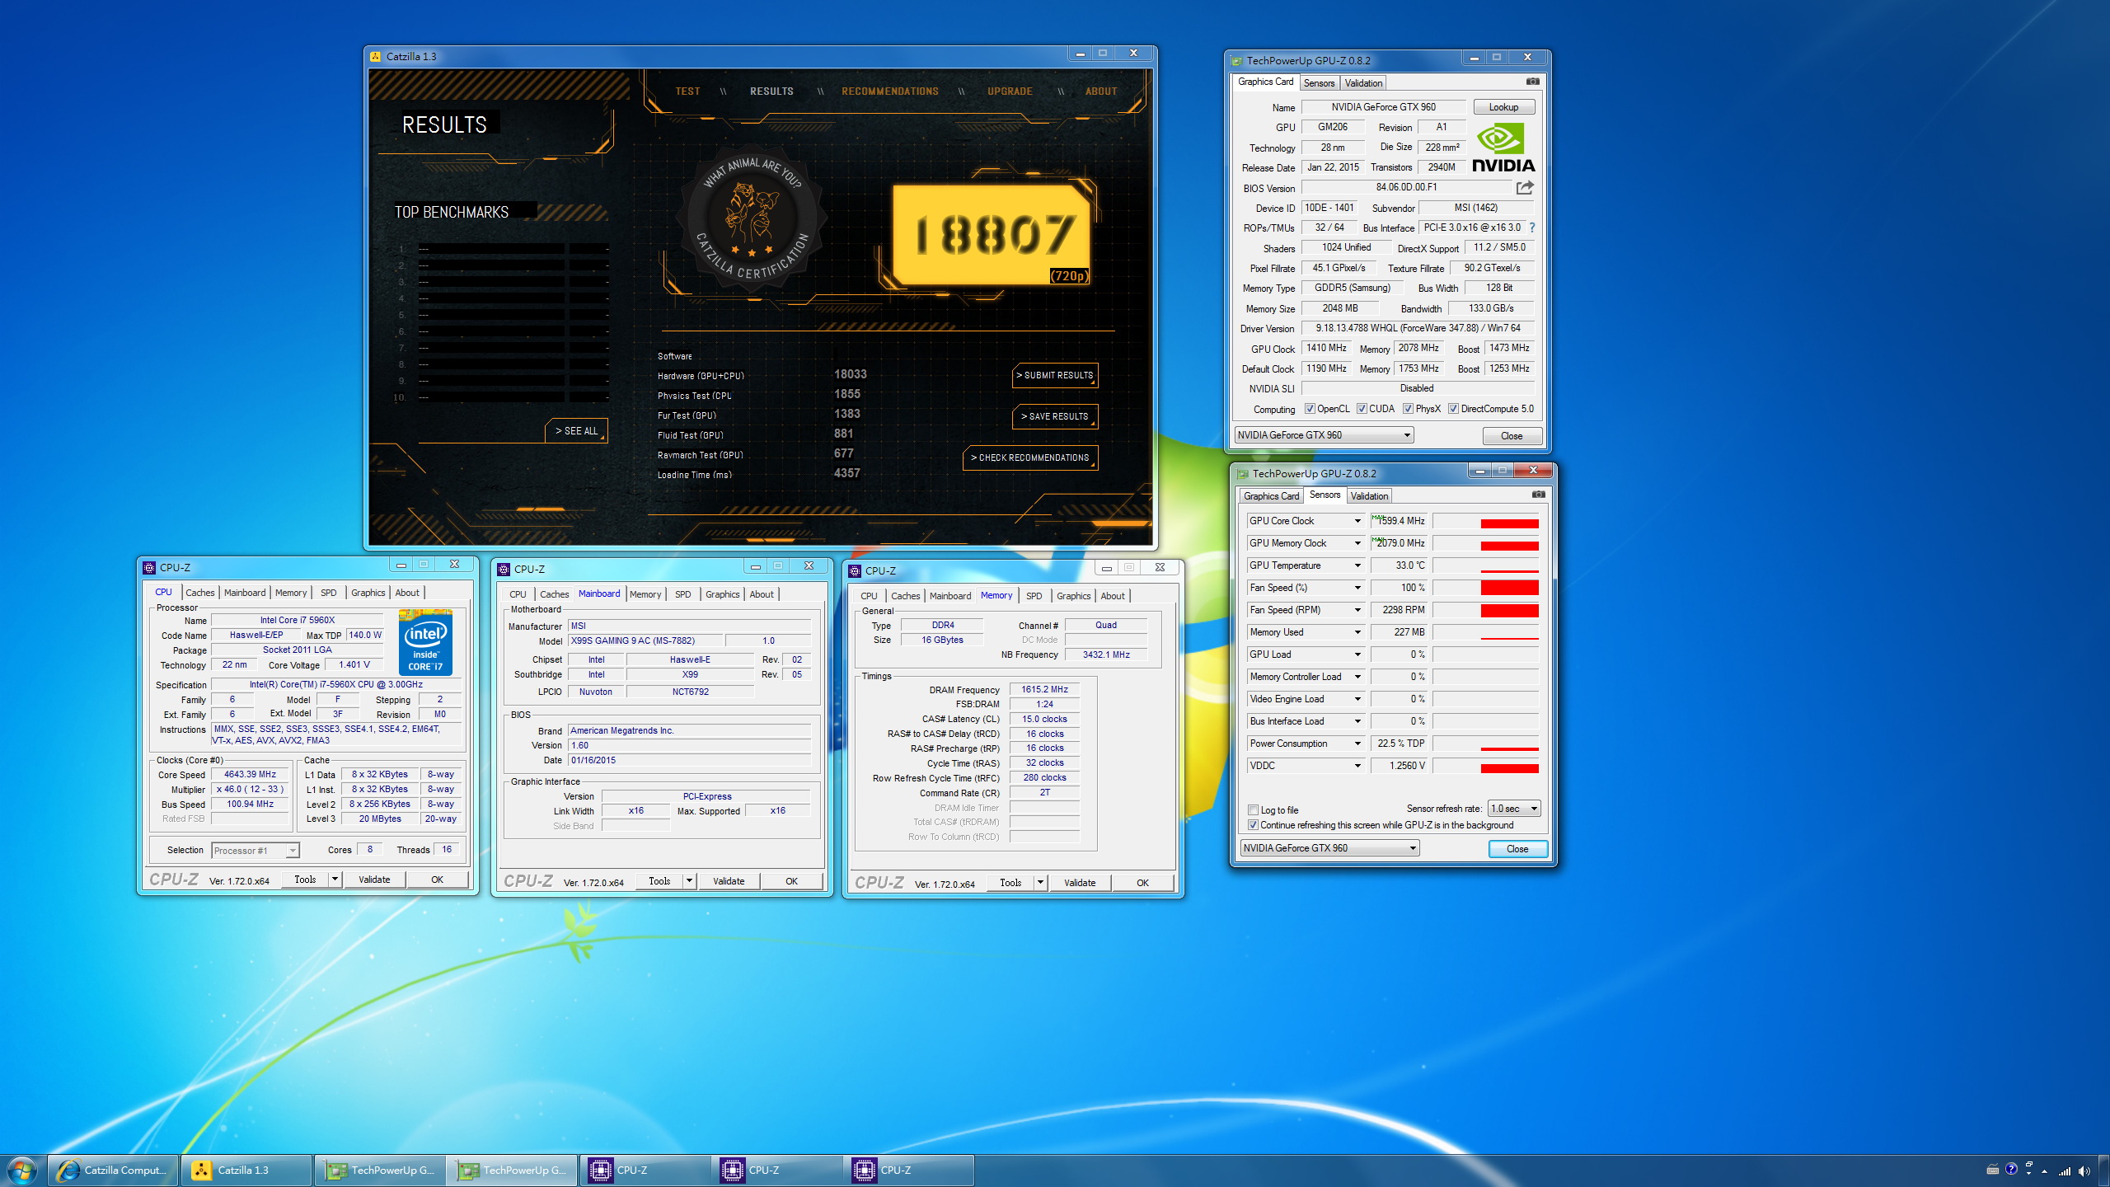
Task: Switch to first CPU-Z taskbar item
Action: pyautogui.click(x=645, y=1171)
